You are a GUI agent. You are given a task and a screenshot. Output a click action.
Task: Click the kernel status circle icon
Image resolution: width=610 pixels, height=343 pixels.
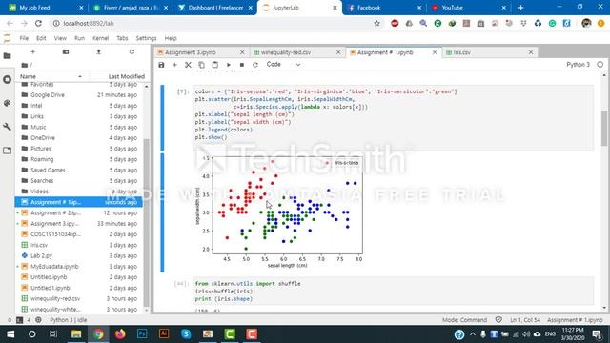(600, 65)
